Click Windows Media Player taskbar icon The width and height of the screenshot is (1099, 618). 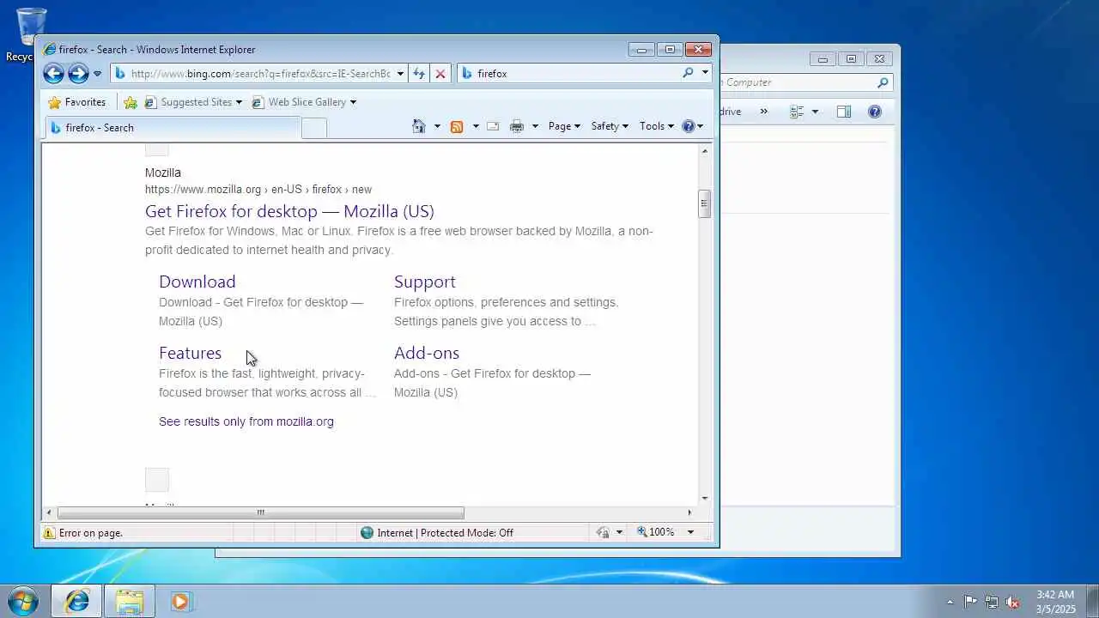[180, 602]
